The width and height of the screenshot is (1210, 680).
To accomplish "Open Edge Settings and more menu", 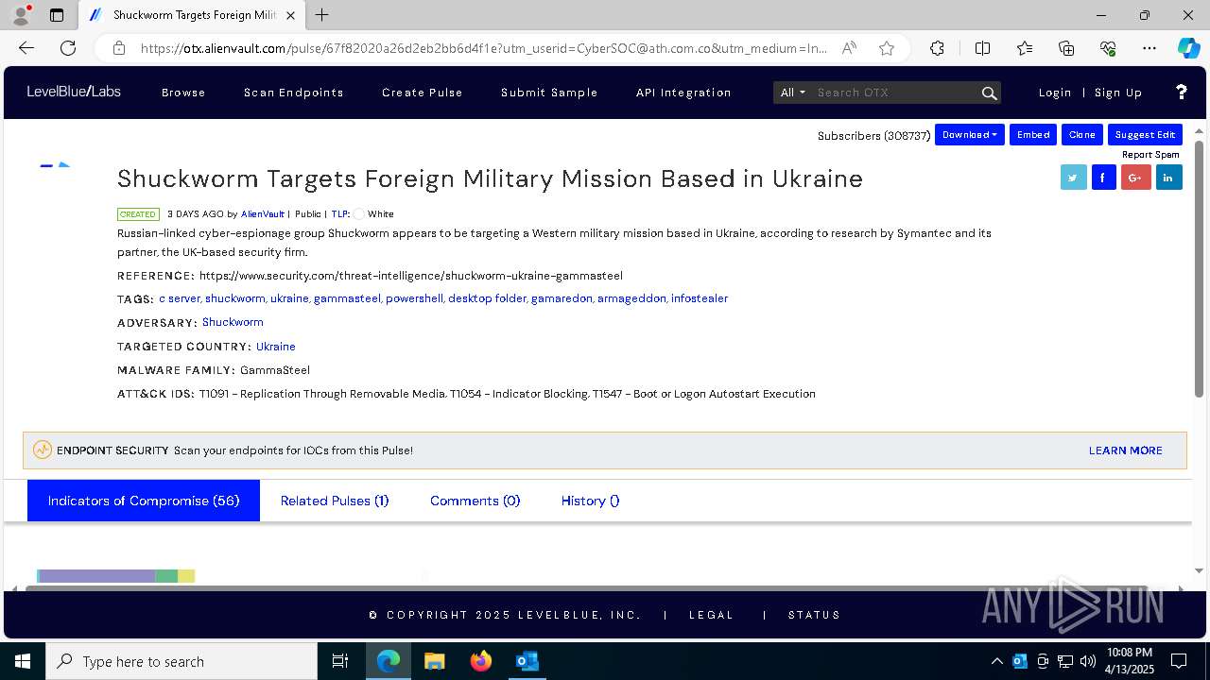I will point(1149,48).
